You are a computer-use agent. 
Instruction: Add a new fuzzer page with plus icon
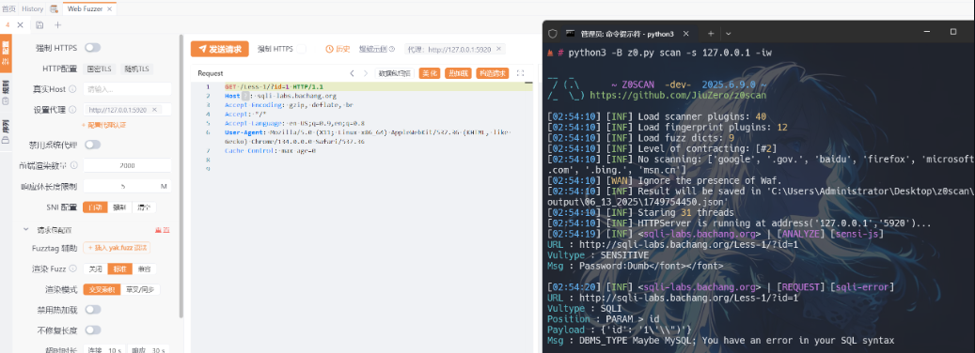58,24
